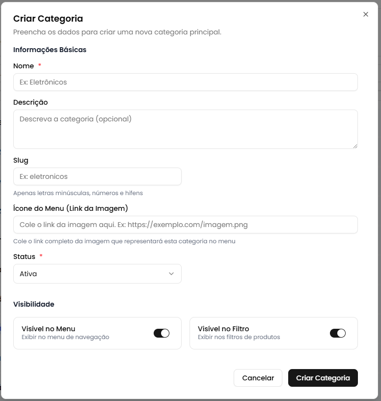Turn off the Visível no Filtro switch
Image resolution: width=381 pixels, height=401 pixels.
(338, 333)
